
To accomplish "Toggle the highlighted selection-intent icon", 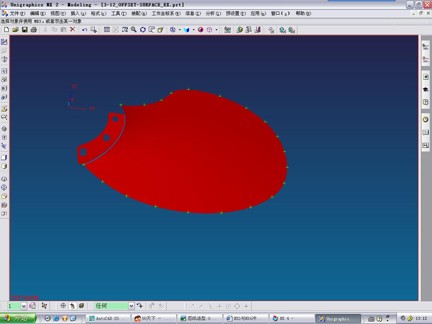I will [x=72, y=306].
